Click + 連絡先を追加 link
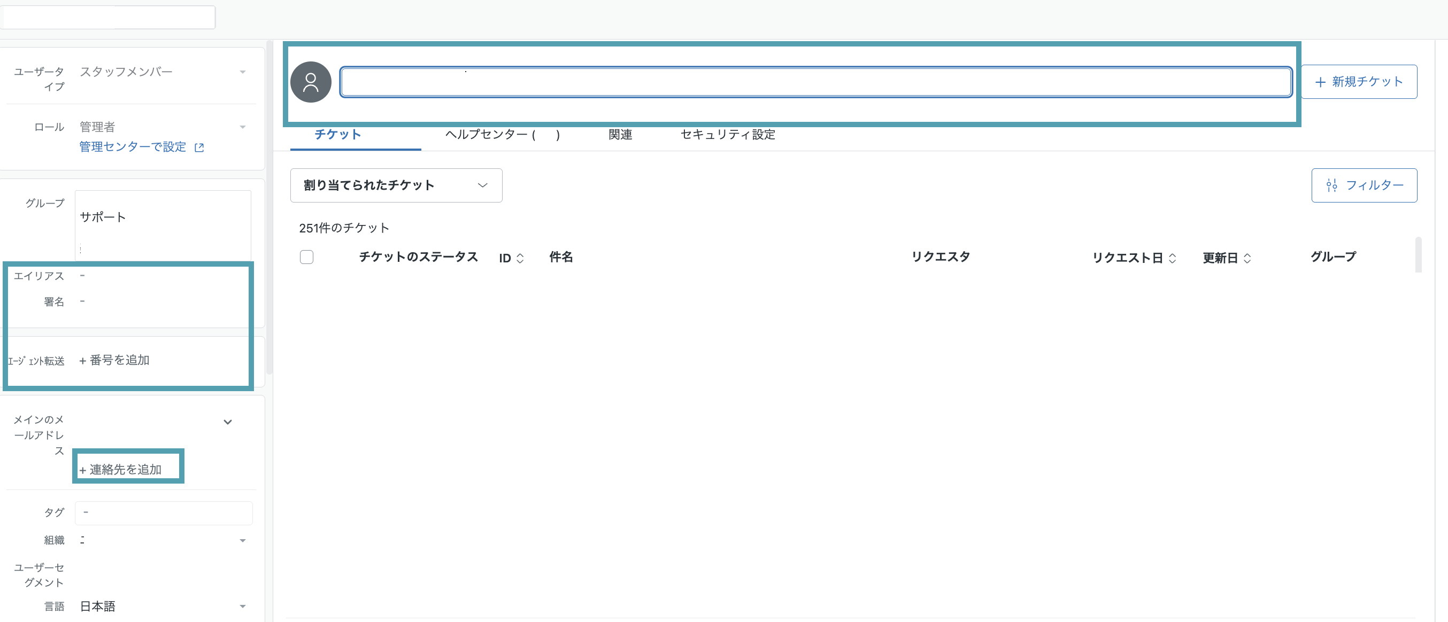 tap(120, 470)
